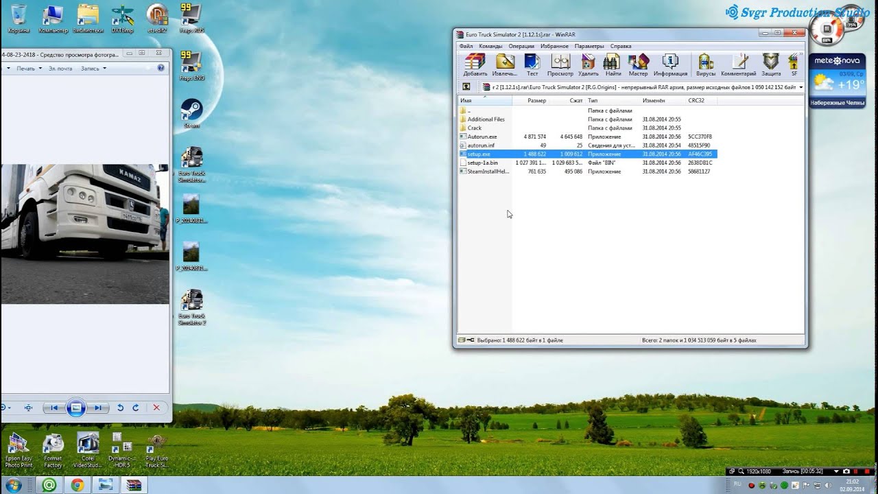
Task: Show archive Информация (Info)
Action: tap(670, 64)
